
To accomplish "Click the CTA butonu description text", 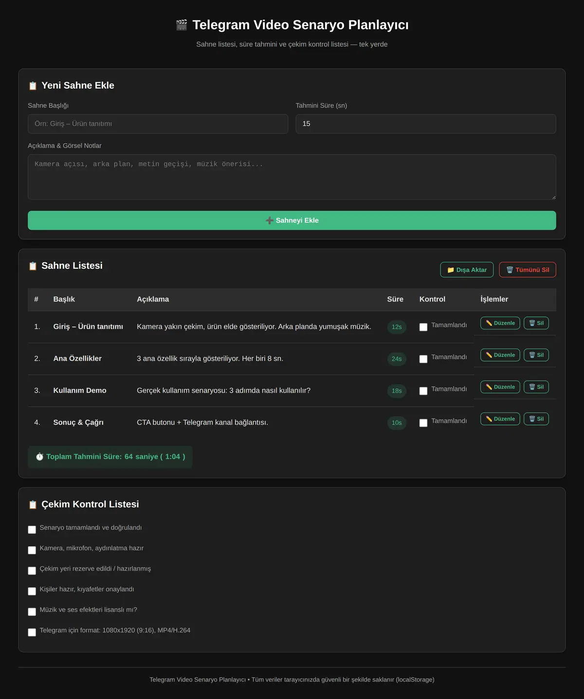I will click(x=202, y=423).
